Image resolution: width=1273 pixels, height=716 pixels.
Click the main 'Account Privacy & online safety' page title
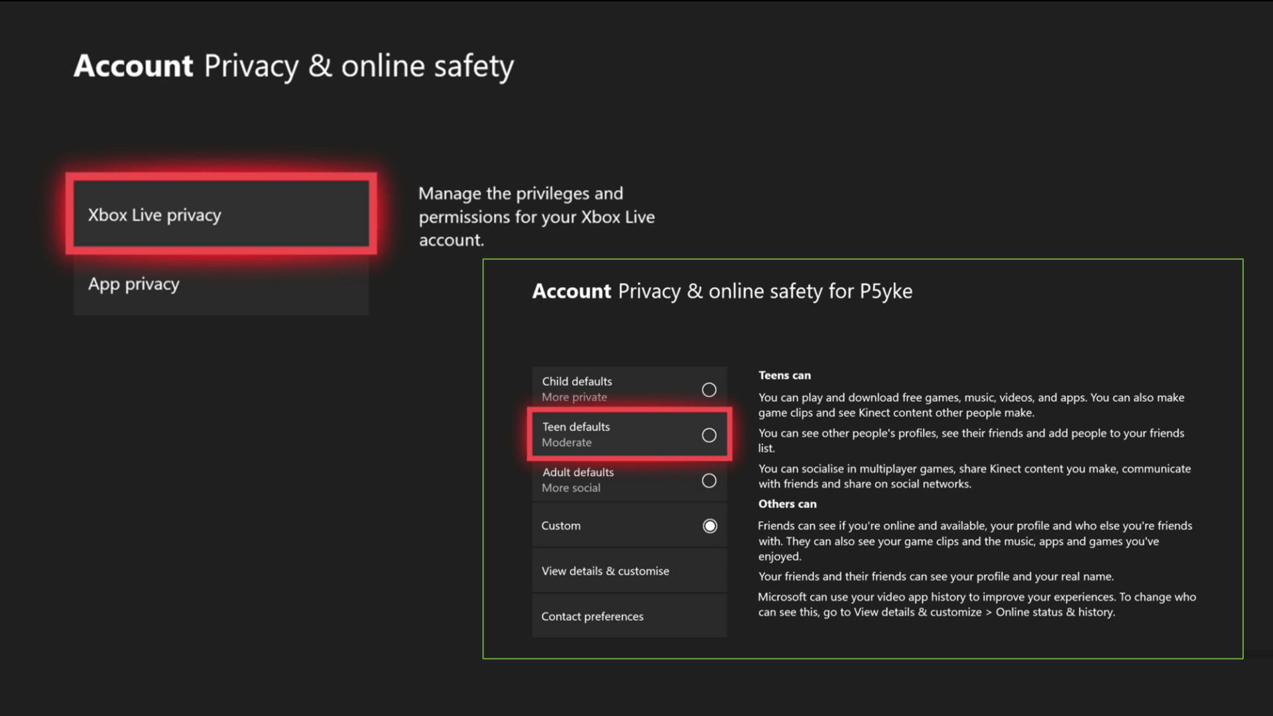point(294,66)
